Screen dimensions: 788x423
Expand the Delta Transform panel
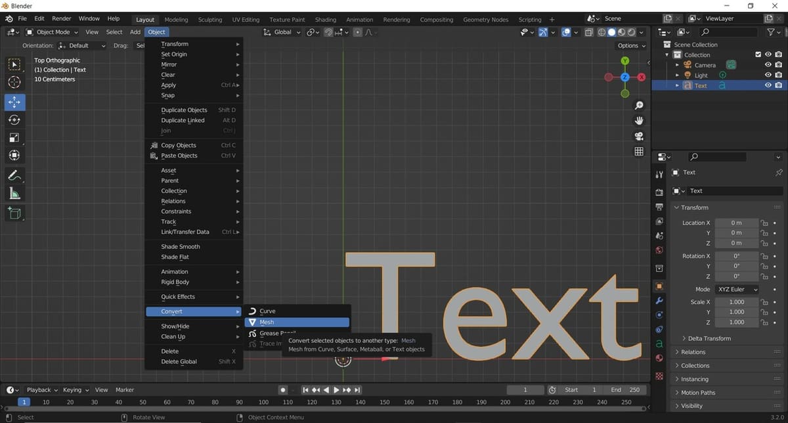(709, 338)
